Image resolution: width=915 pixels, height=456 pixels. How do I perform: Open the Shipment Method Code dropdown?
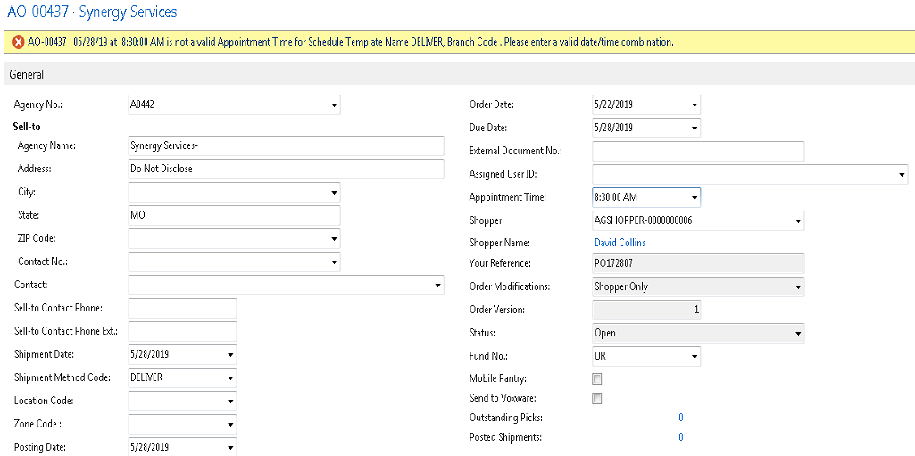(x=230, y=378)
